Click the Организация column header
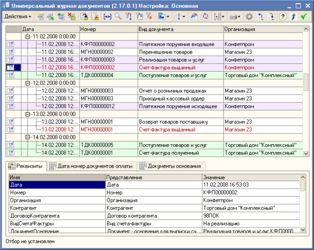 (x=263, y=29)
